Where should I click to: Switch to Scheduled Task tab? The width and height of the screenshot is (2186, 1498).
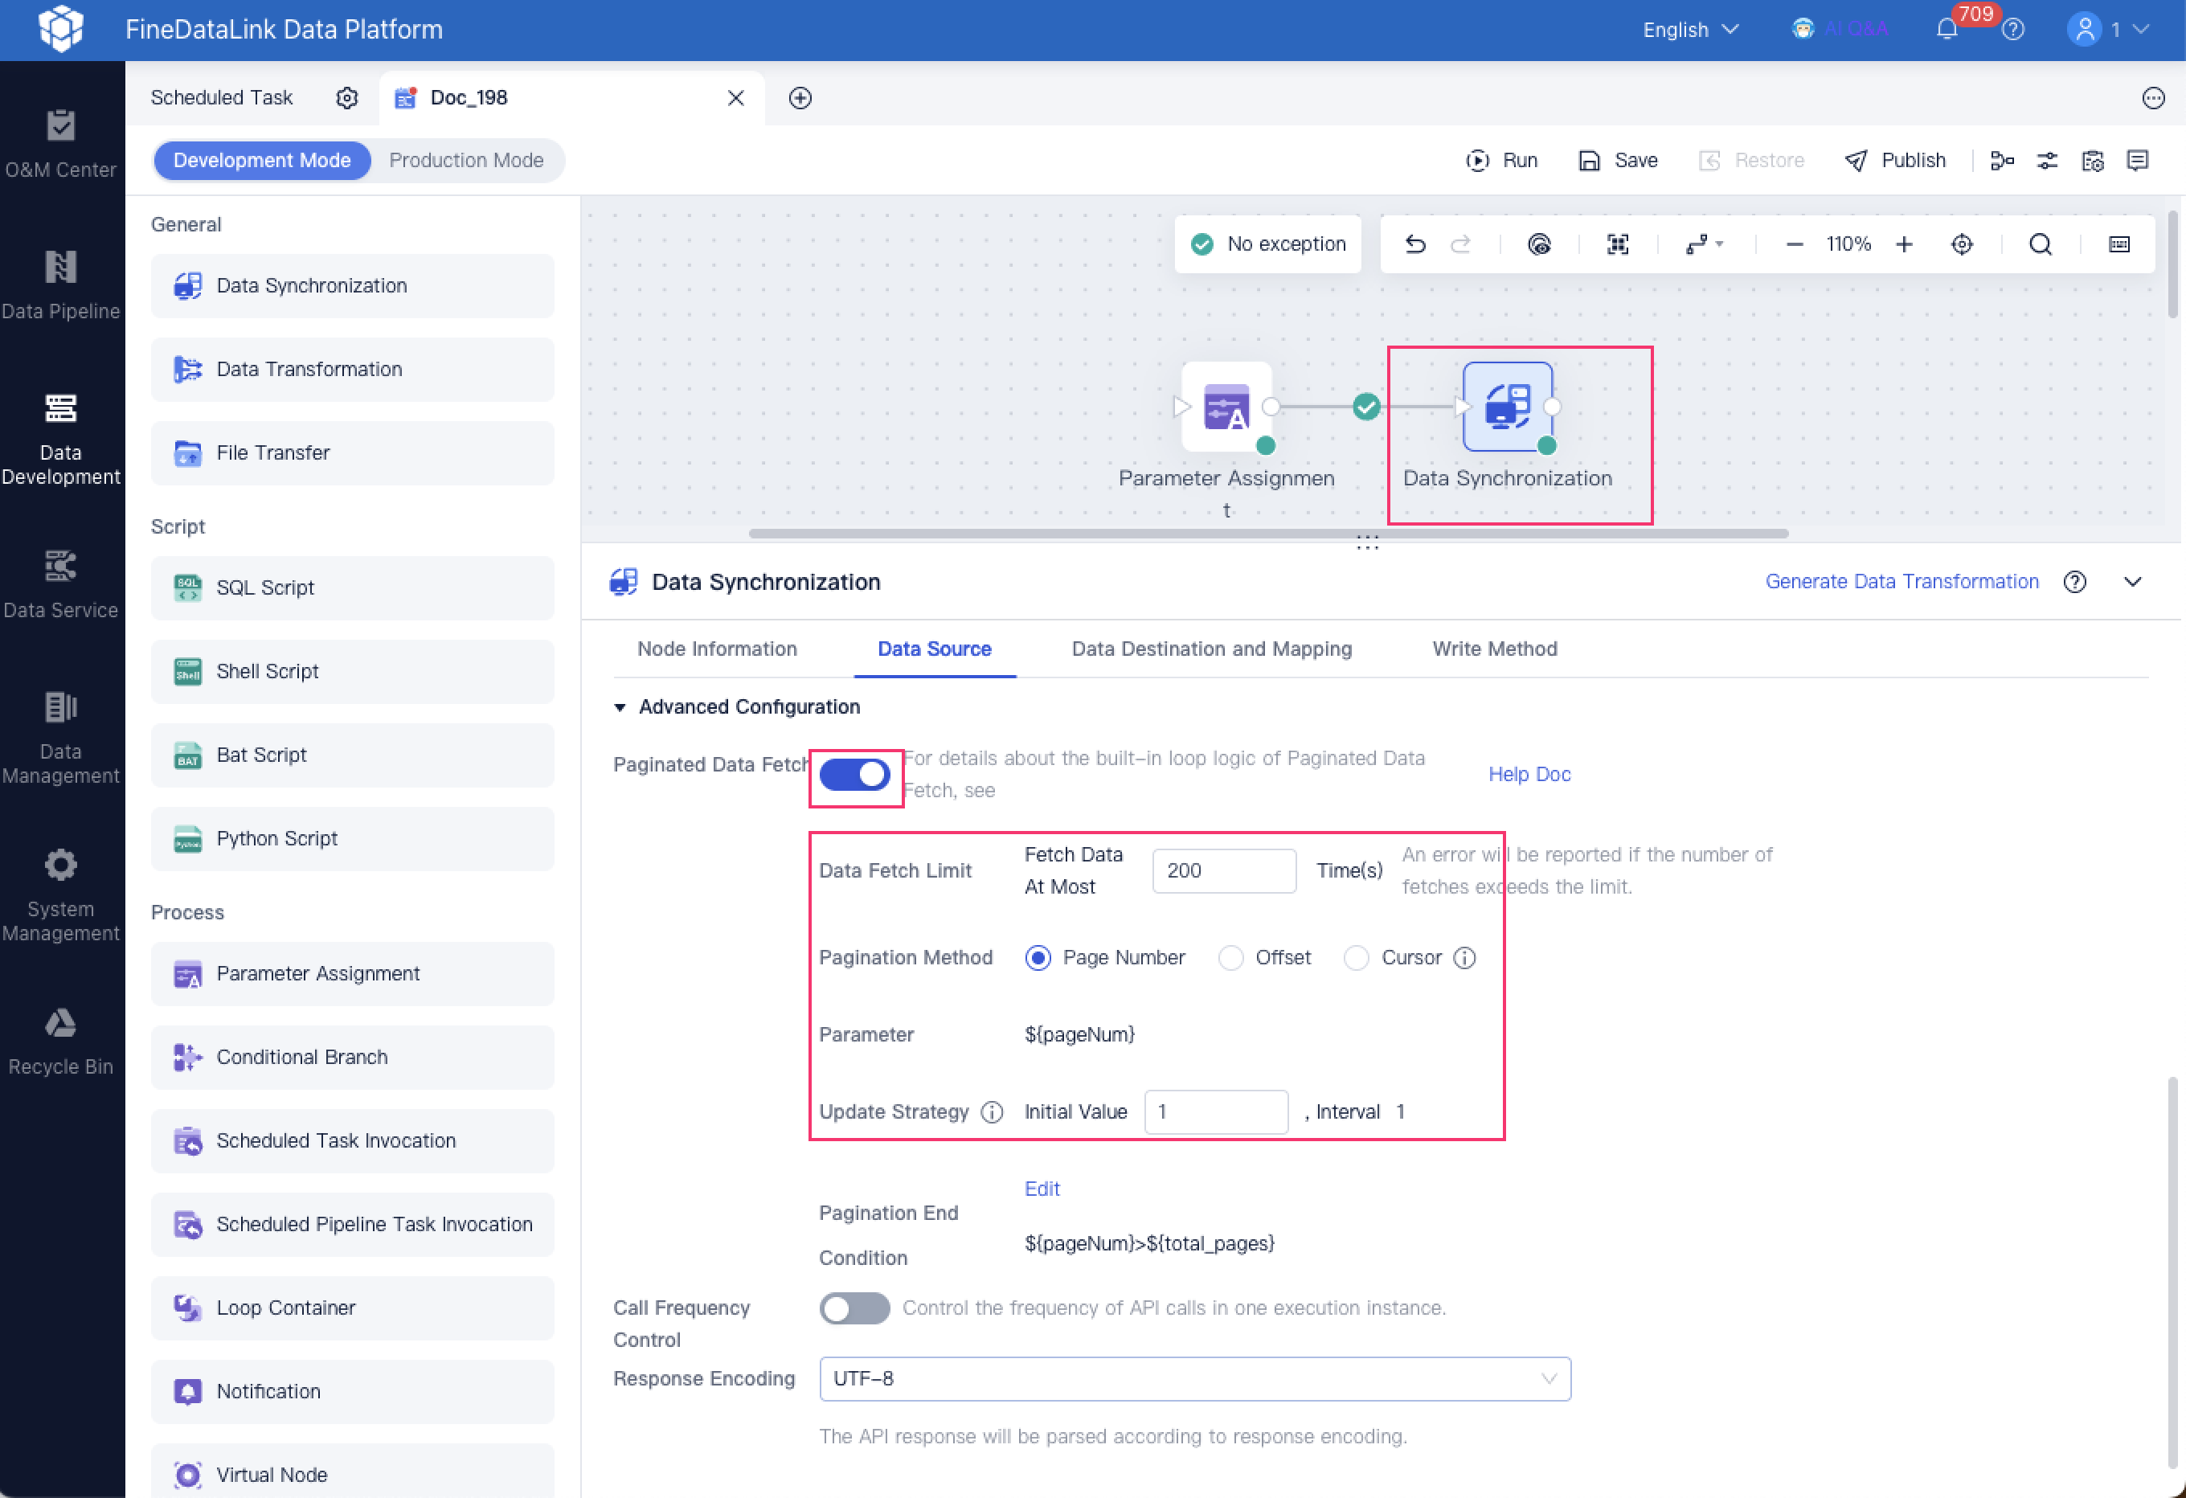point(222,98)
